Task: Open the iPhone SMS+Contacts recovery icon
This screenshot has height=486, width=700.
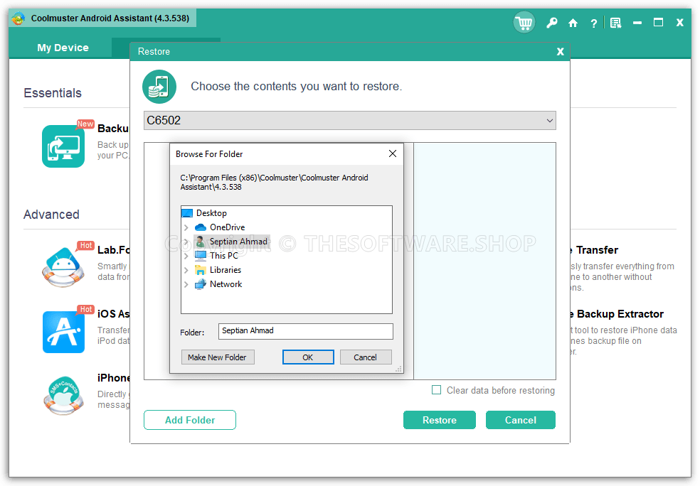Action: point(63,396)
